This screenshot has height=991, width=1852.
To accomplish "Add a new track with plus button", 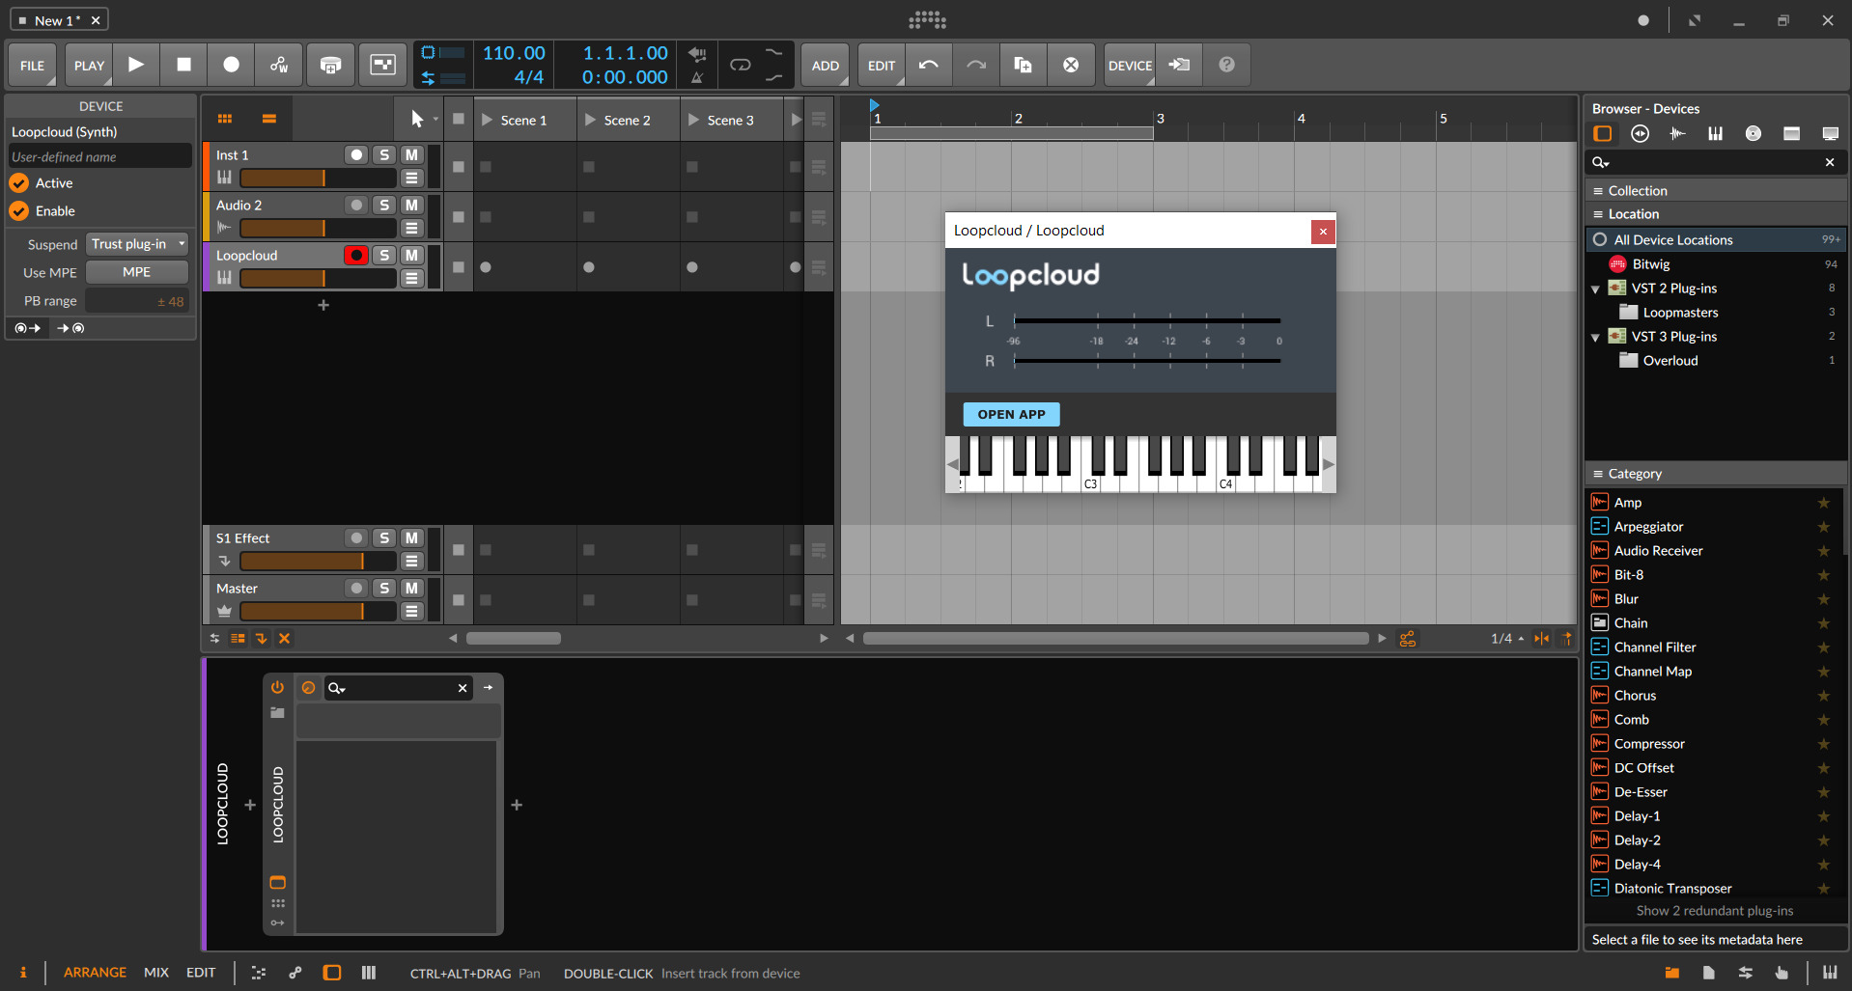I will [x=323, y=305].
